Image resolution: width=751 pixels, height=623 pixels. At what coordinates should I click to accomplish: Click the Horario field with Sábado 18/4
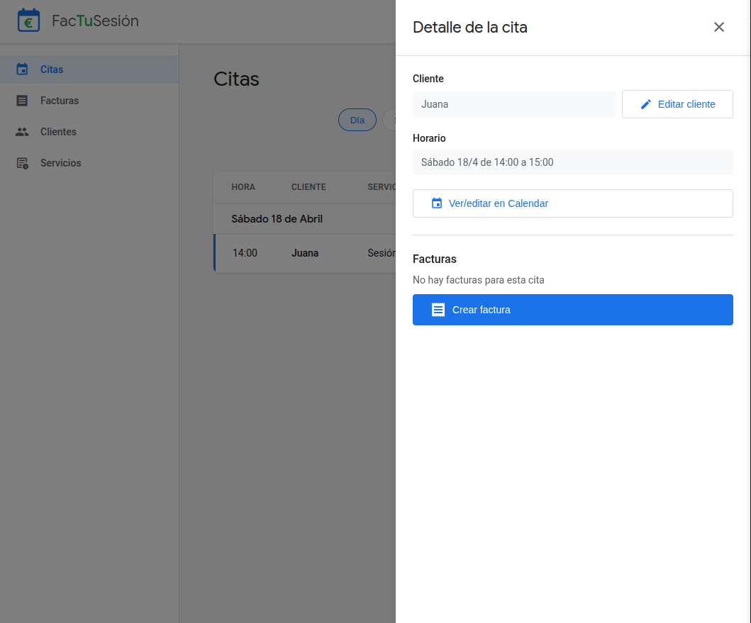(x=572, y=162)
